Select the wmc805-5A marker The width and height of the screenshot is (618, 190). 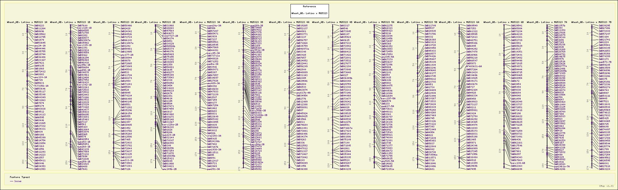(388, 57)
